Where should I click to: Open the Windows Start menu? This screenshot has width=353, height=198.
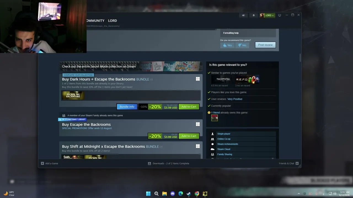pos(148,194)
